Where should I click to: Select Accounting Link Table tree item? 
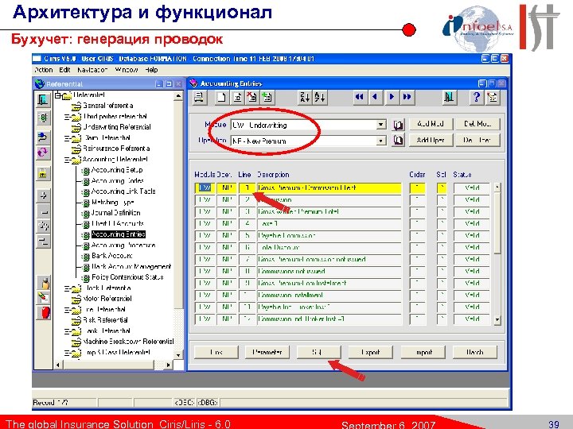[123, 191]
